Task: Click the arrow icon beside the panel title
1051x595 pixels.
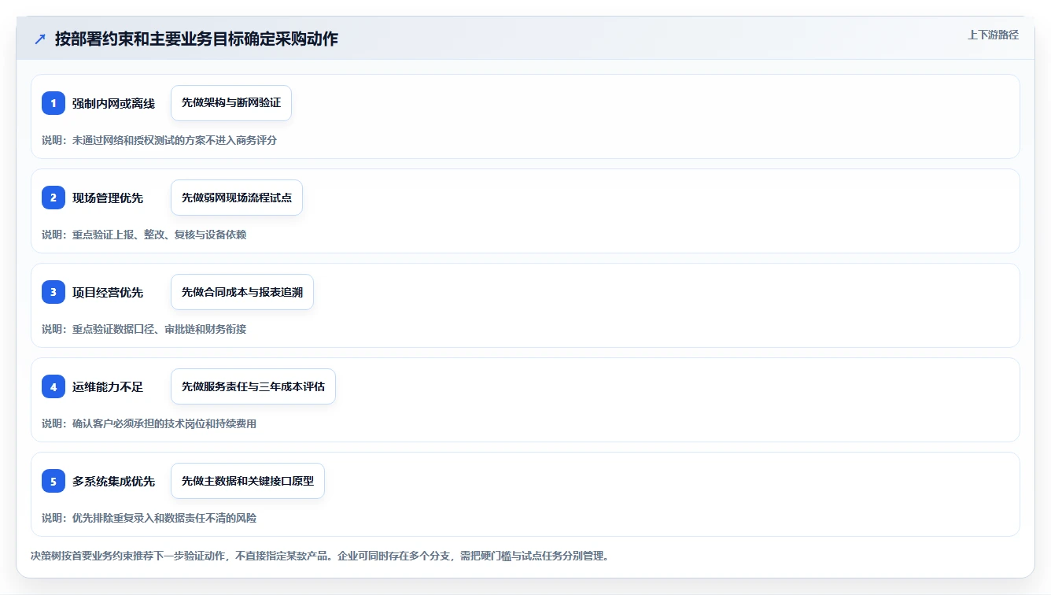Action: tap(40, 39)
